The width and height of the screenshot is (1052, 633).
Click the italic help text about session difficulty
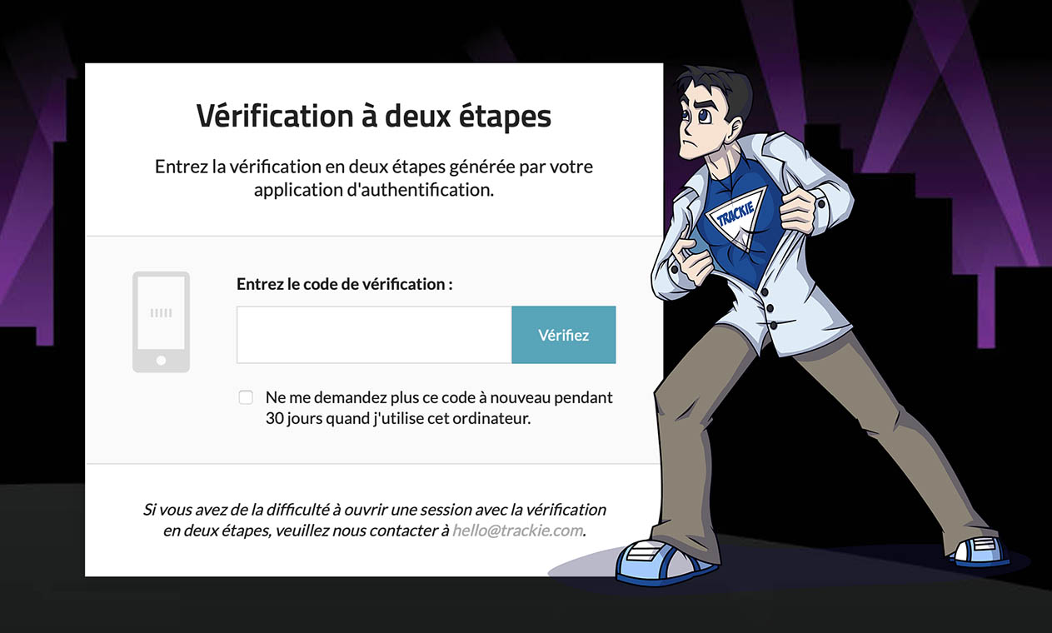click(x=374, y=519)
